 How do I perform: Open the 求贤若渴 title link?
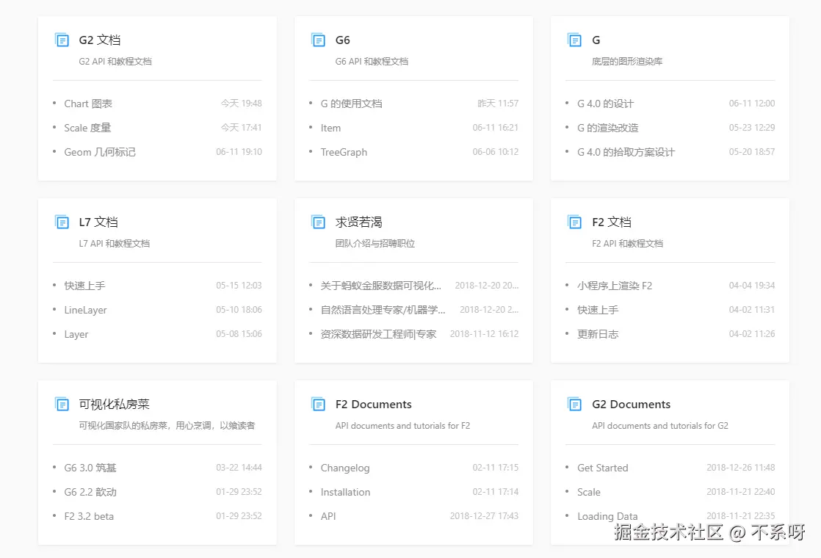(x=358, y=222)
